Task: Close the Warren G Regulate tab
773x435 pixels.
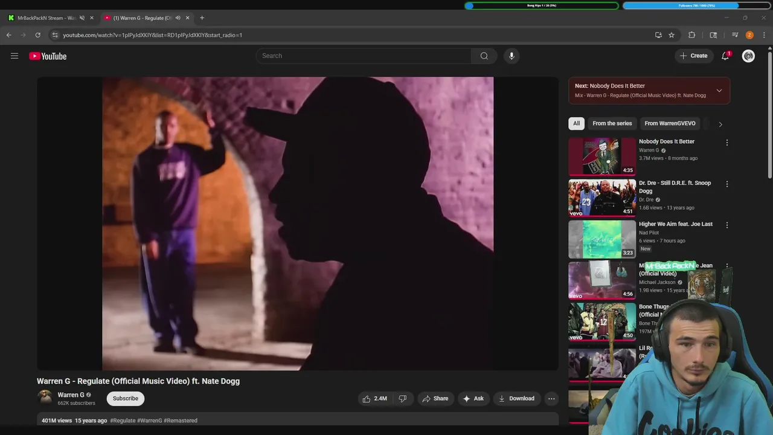Action: [x=187, y=18]
